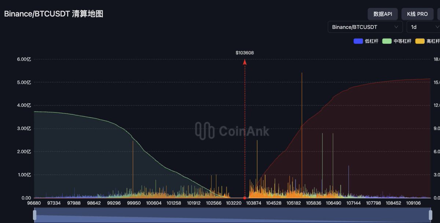Toggle the 中等杠杆 legend series
The width and height of the screenshot is (440, 223).
397,41
